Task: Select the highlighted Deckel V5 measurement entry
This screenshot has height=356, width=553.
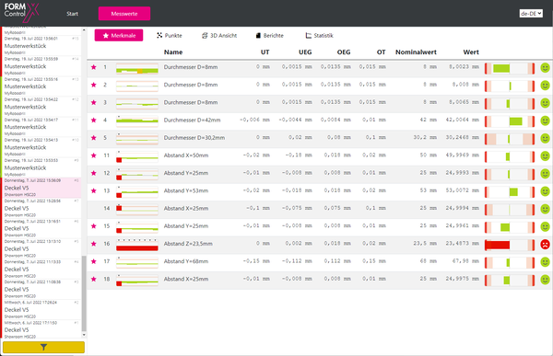Action: pos(41,188)
